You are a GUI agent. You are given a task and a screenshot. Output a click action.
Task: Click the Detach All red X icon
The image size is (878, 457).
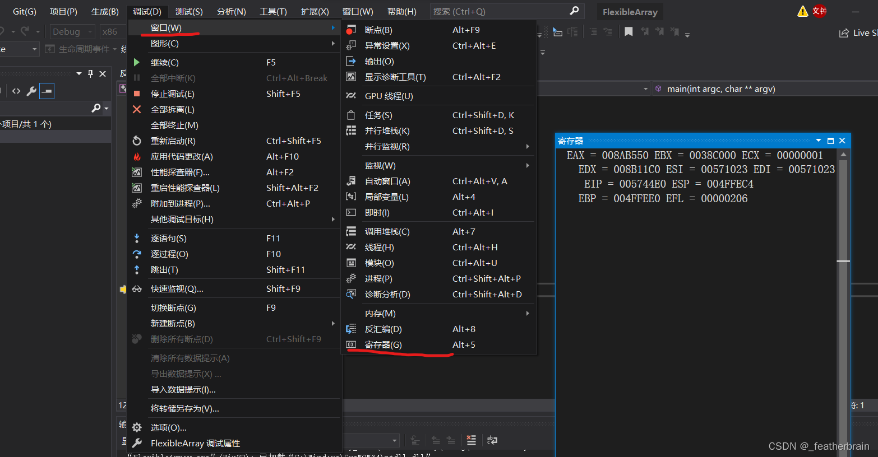point(137,109)
